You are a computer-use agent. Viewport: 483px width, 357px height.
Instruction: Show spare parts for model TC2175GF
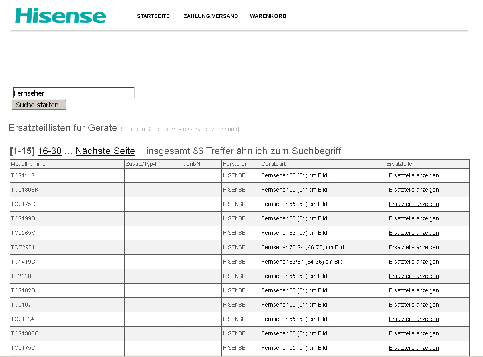pyautogui.click(x=413, y=204)
